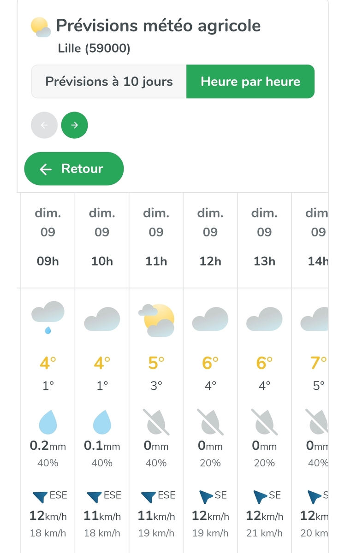Screen dimensions: 345x553
Task: Click the ESE wind arrow for 09h
Action: point(40,496)
